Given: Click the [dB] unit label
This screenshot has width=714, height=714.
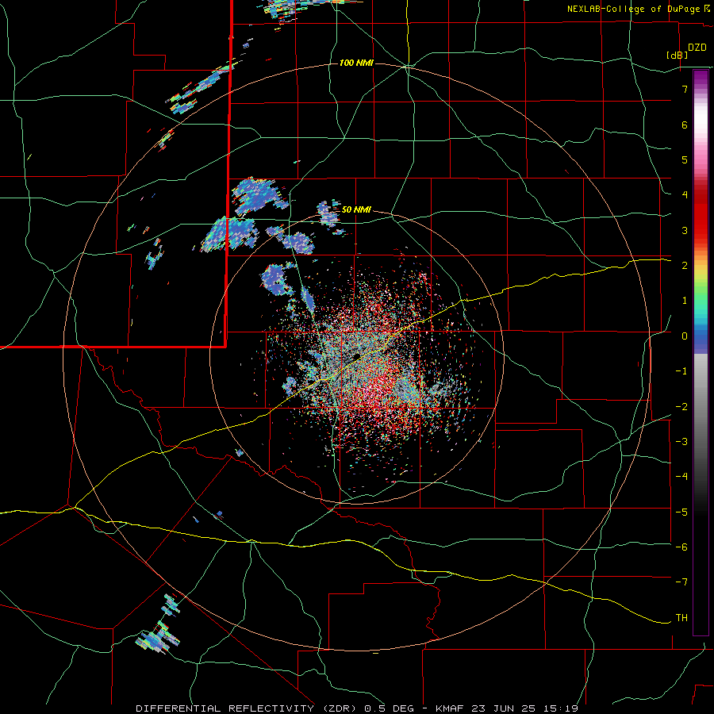Looking at the screenshot, I should point(678,55).
